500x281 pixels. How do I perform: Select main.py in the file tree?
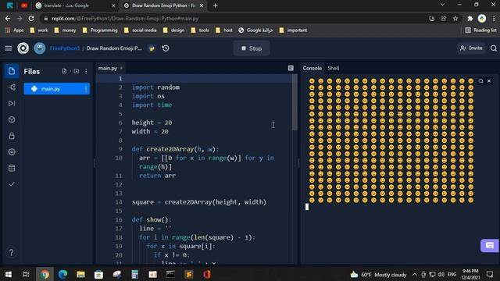[57, 89]
